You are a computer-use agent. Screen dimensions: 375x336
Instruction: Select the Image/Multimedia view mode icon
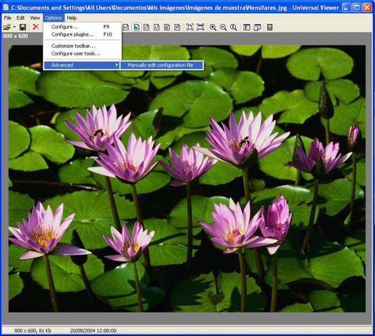[136, 27]
